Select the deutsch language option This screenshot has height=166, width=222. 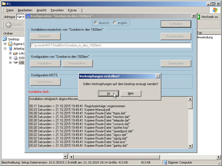[x=96, y=23]
